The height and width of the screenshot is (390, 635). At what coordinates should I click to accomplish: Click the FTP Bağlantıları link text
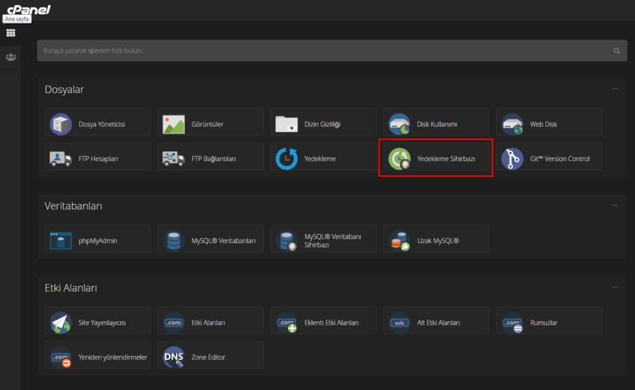214,159
